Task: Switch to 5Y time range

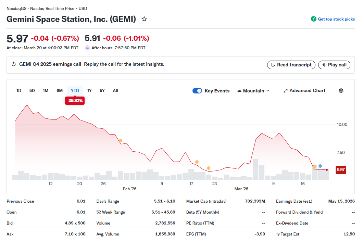Action: (102, 91)
